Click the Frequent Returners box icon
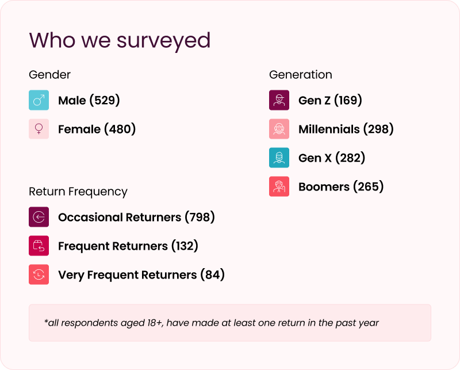 (x=39, y=246)
